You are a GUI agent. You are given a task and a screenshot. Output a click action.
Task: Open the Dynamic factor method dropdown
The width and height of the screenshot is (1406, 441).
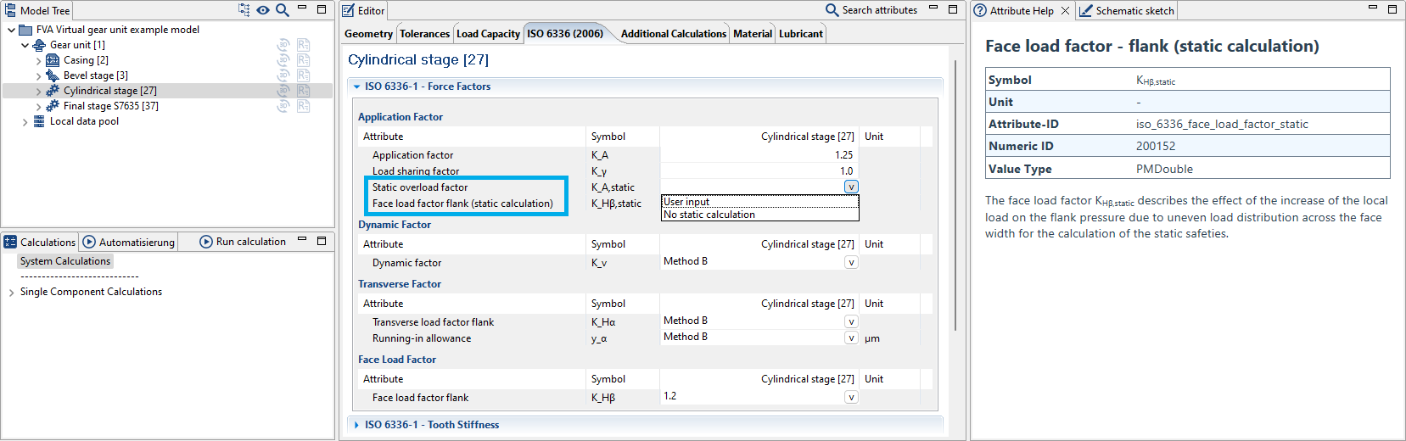tap(851, 263)
